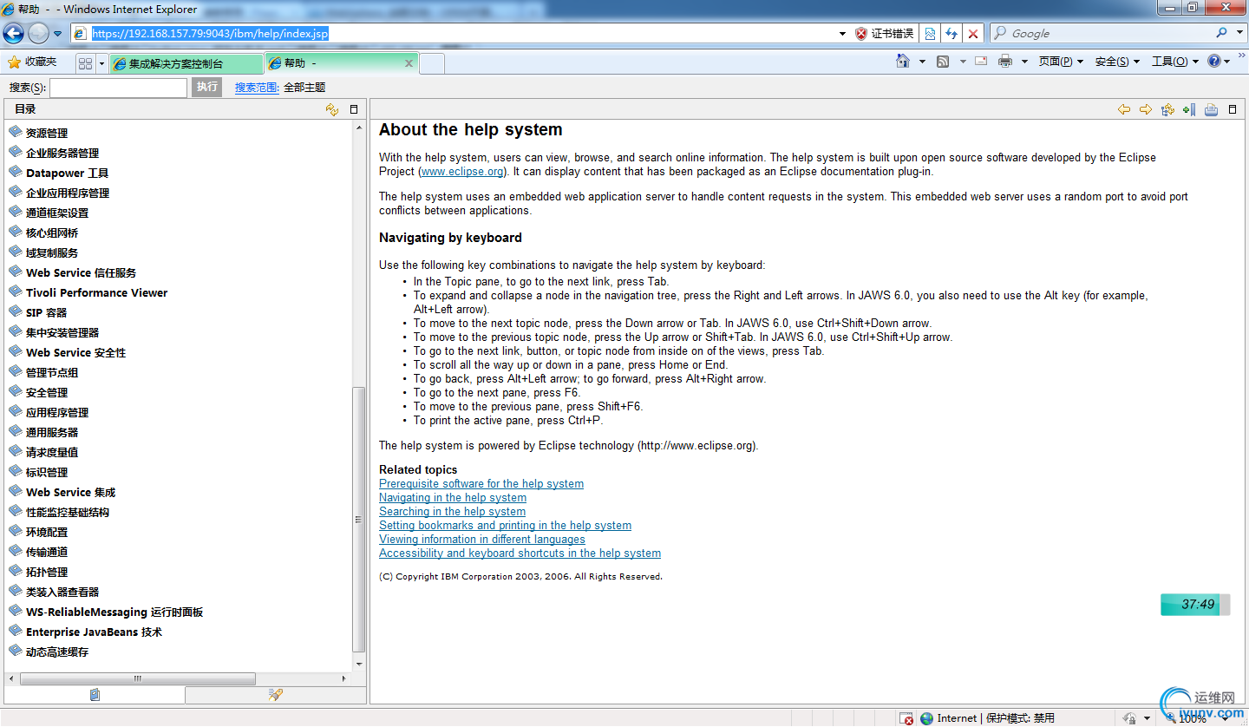Open the WS-ReliableMessaging 运行时面板 topic
This screenshot has width=1249, height=727.
pyautogui.click(x=114, y=612)
